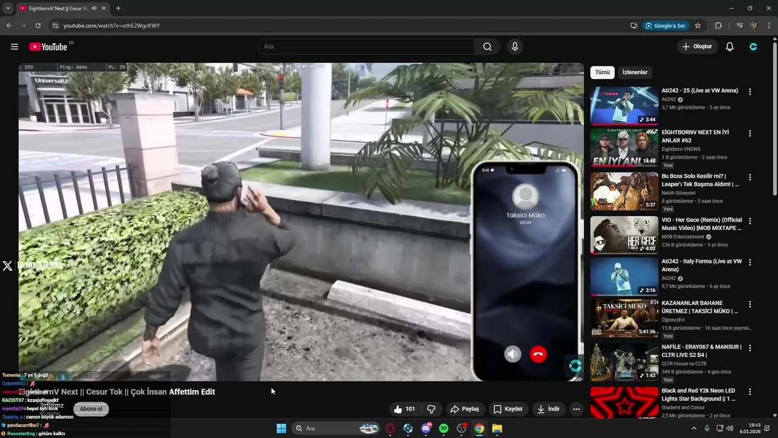Open Chrome profile picture
The image size is (778, 438).
[754, 26]
